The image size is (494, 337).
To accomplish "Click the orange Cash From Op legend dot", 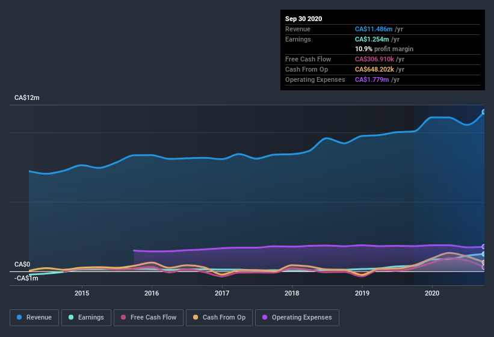I will point(196,317).
